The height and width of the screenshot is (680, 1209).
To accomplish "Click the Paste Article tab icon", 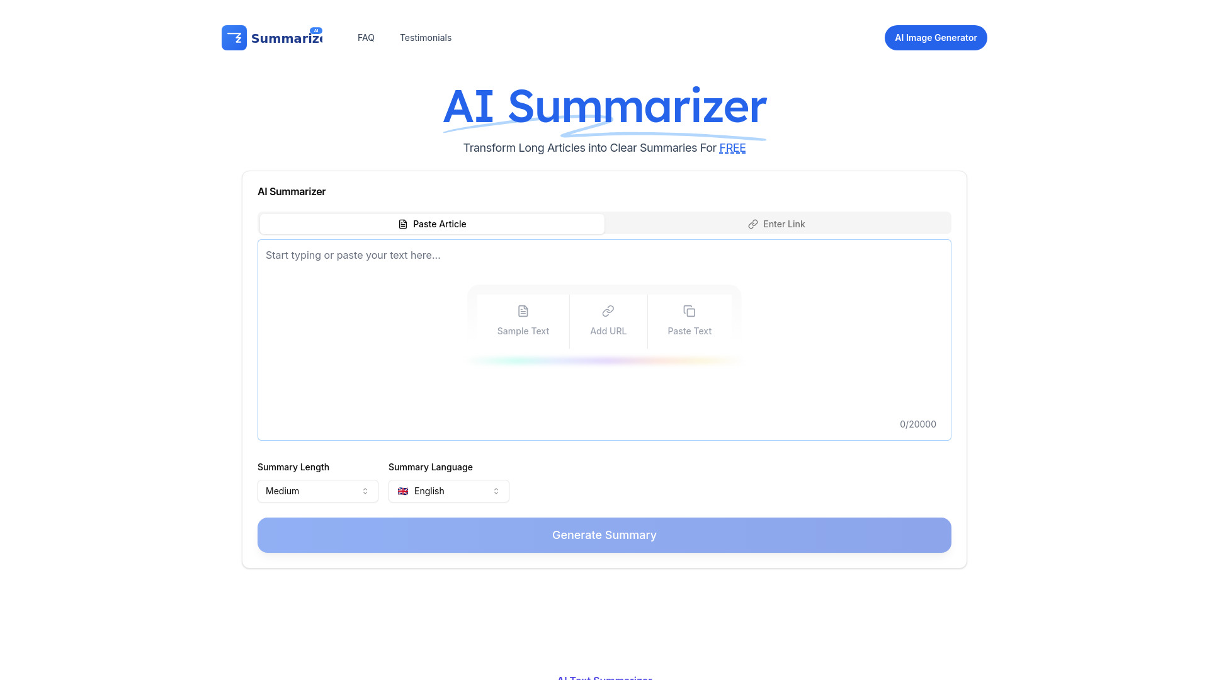I will (403, 224).
